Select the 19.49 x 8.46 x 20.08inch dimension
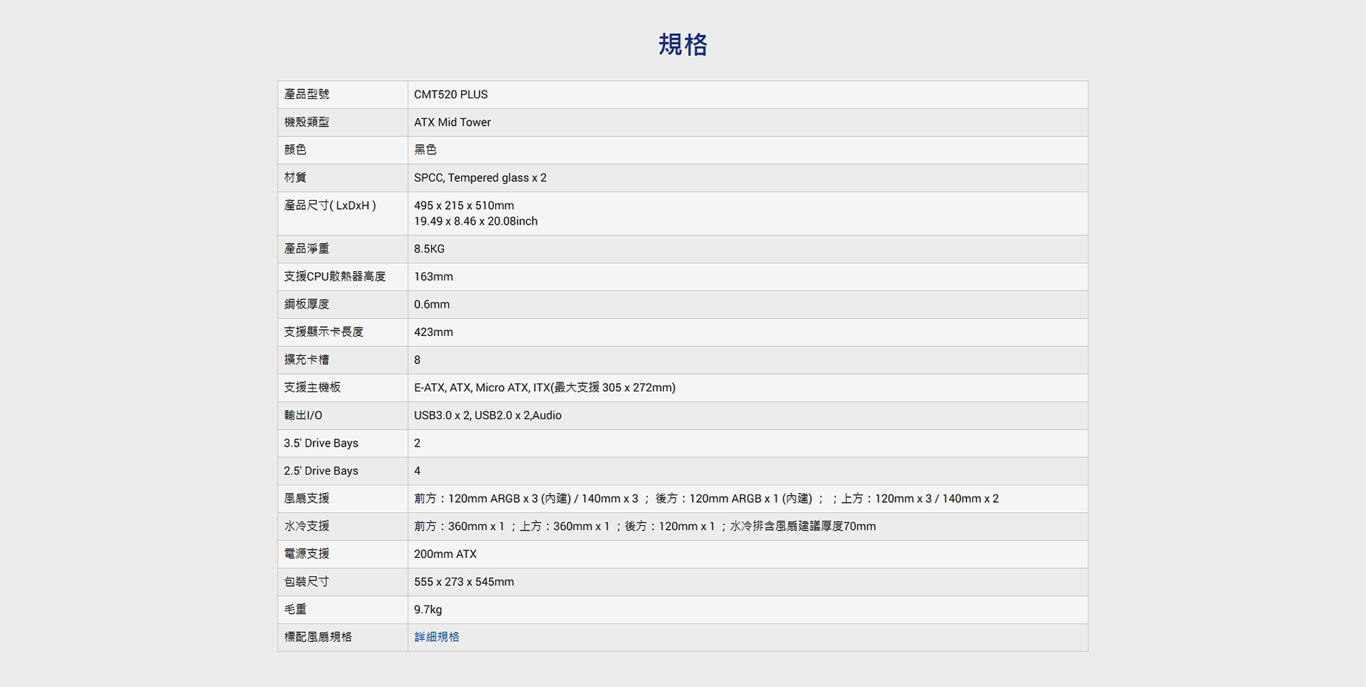This screenshot has height=687, width=1366. click(475, 221)
